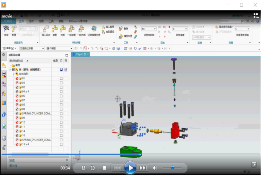The image size is (261, 175).
Task: Click the red play-forward-to-end playback icon
Action: (x=165, y=27)
